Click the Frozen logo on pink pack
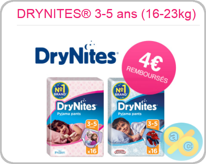Viewport: 206px width, 164px height. (59, 152)
